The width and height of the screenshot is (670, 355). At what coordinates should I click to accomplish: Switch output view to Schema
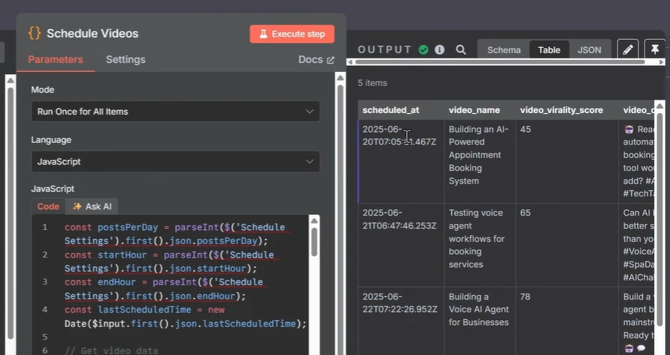[504, 50]
